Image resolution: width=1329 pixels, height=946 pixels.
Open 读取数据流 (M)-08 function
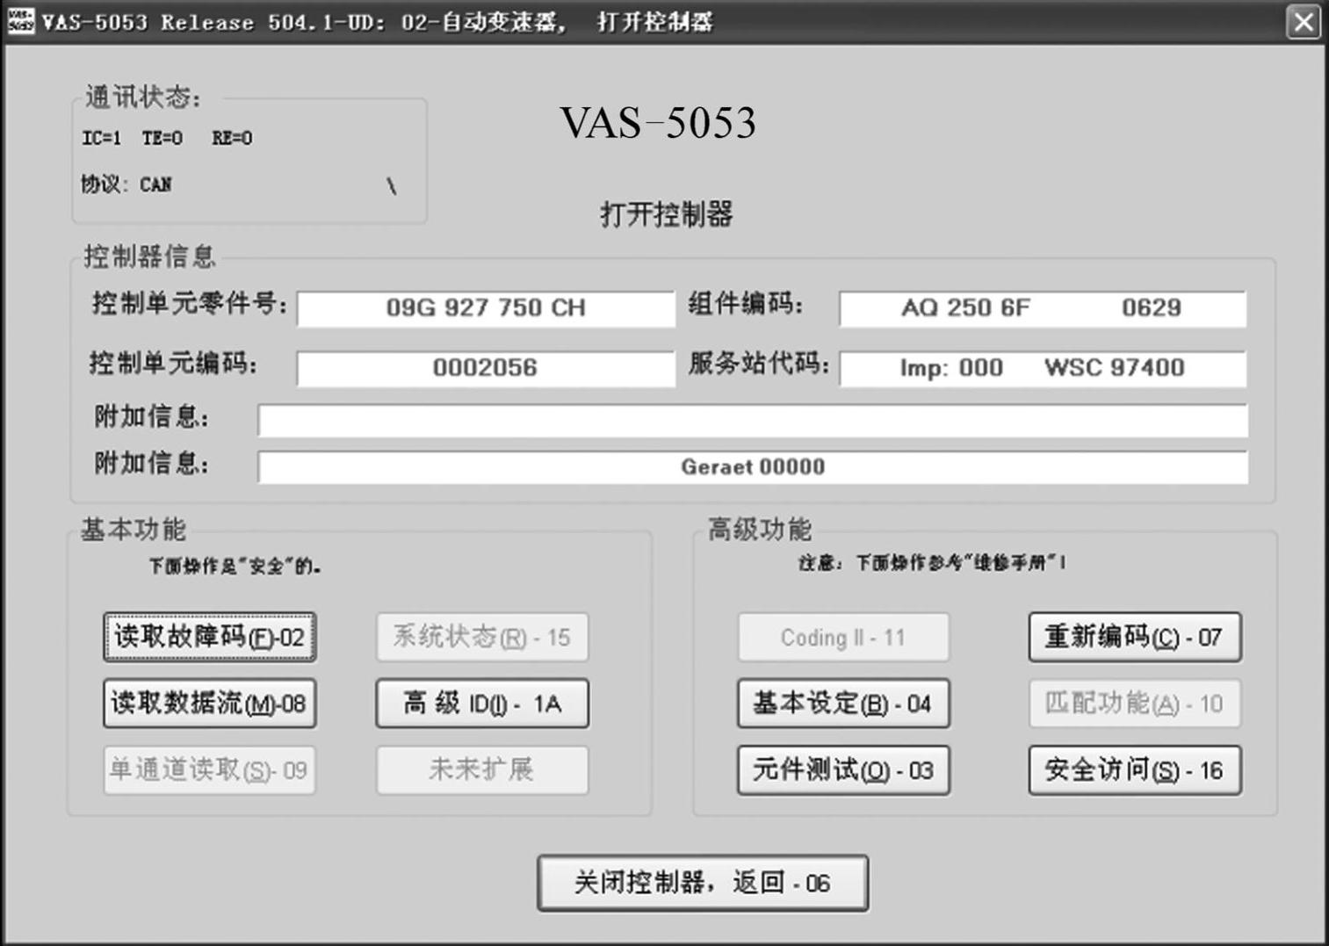209,704
